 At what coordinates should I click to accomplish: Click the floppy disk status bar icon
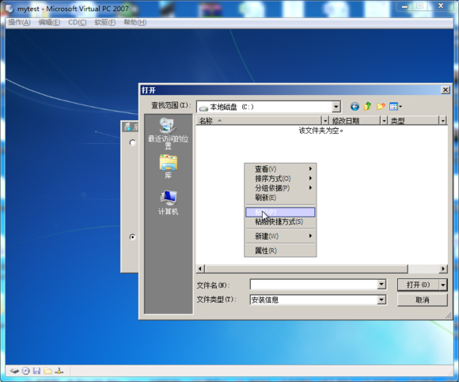click(36, 371)
